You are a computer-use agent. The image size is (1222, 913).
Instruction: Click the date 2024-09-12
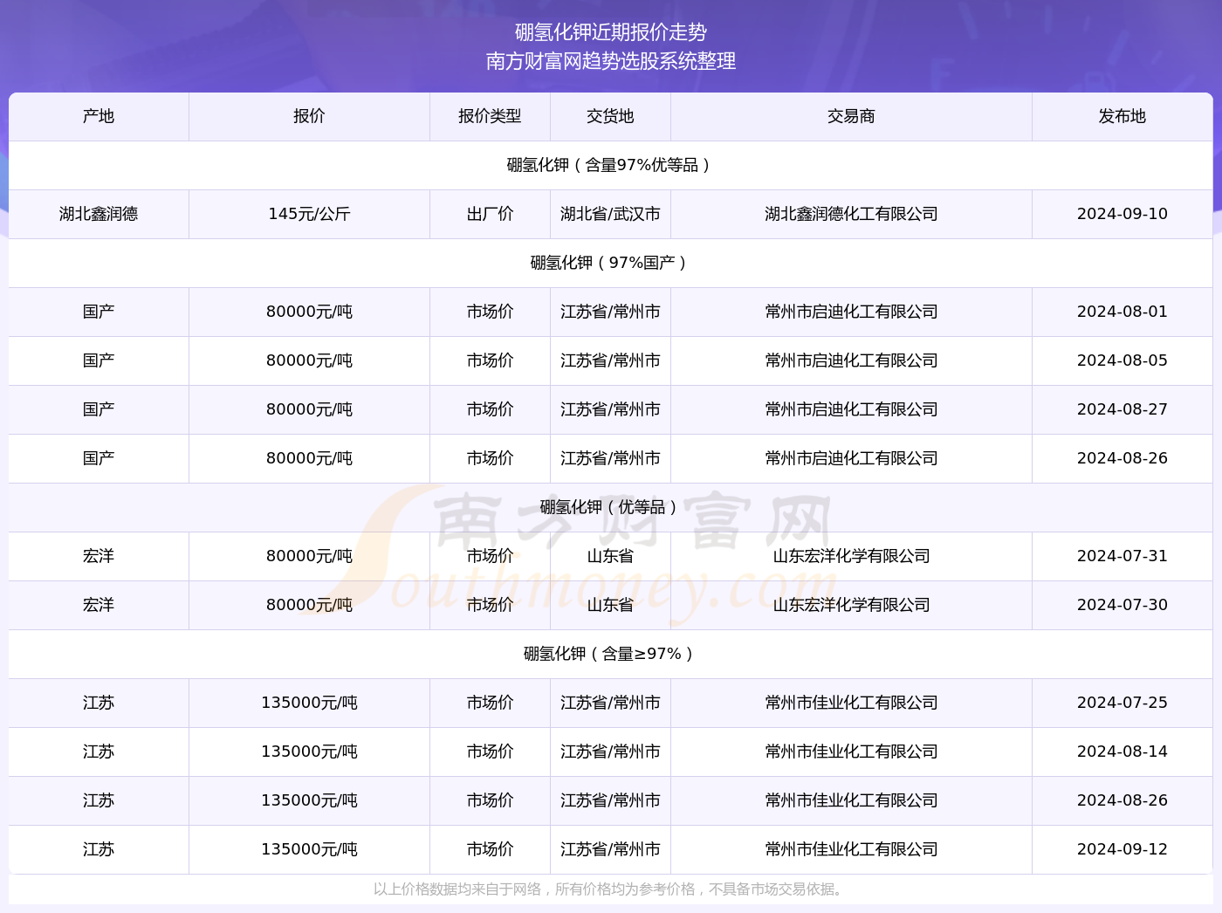(x=1122, y=849)
